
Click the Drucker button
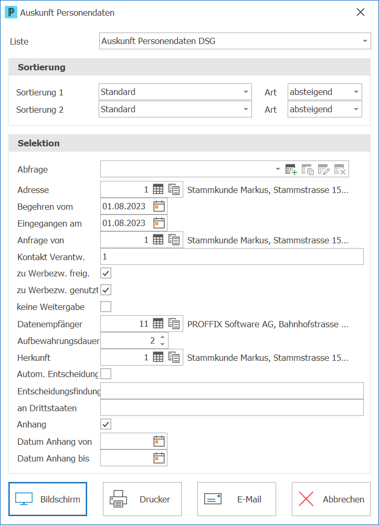(142, 499)
